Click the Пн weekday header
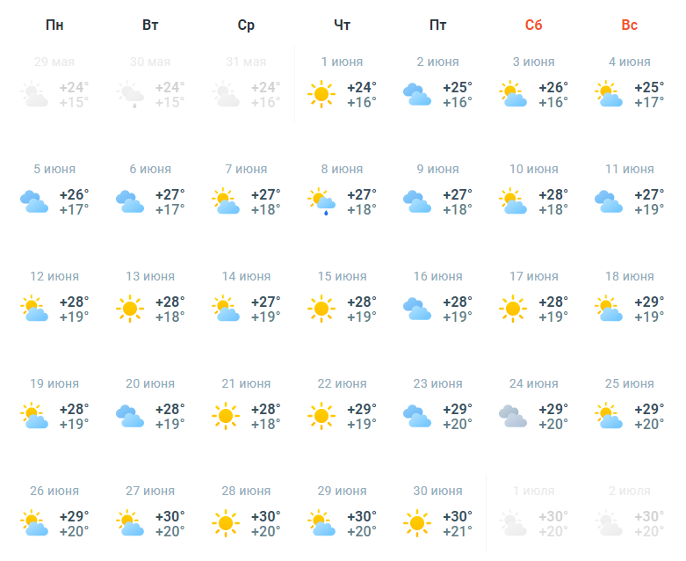 coord(54,25)
